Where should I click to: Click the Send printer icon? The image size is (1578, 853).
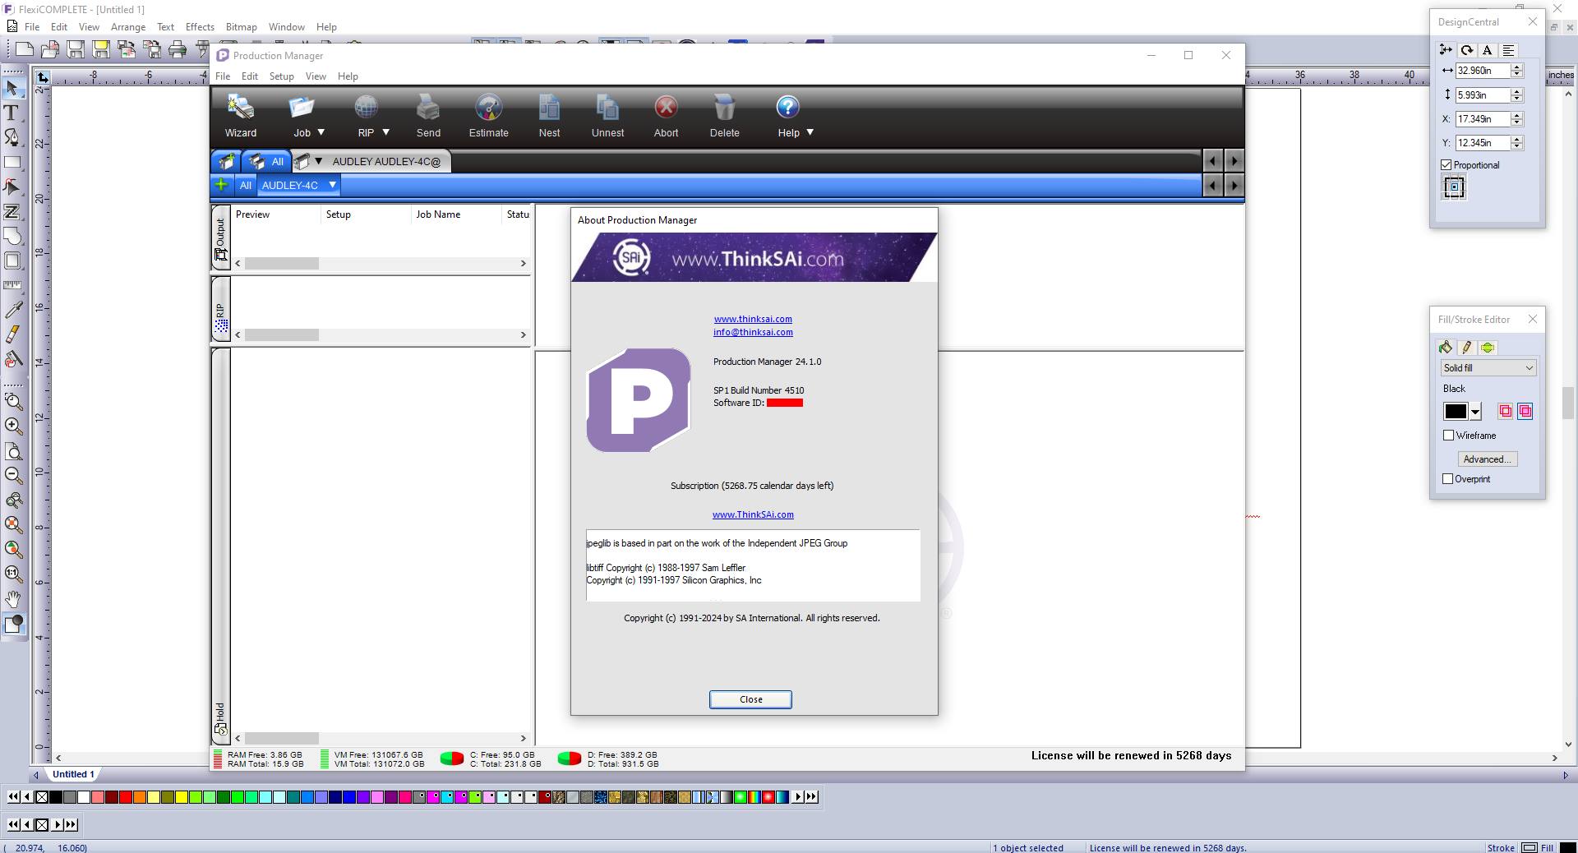click(428, 116)
